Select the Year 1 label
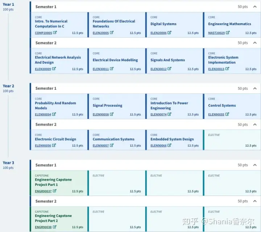This screenshot has width=261, height=232. click(8, 4)
